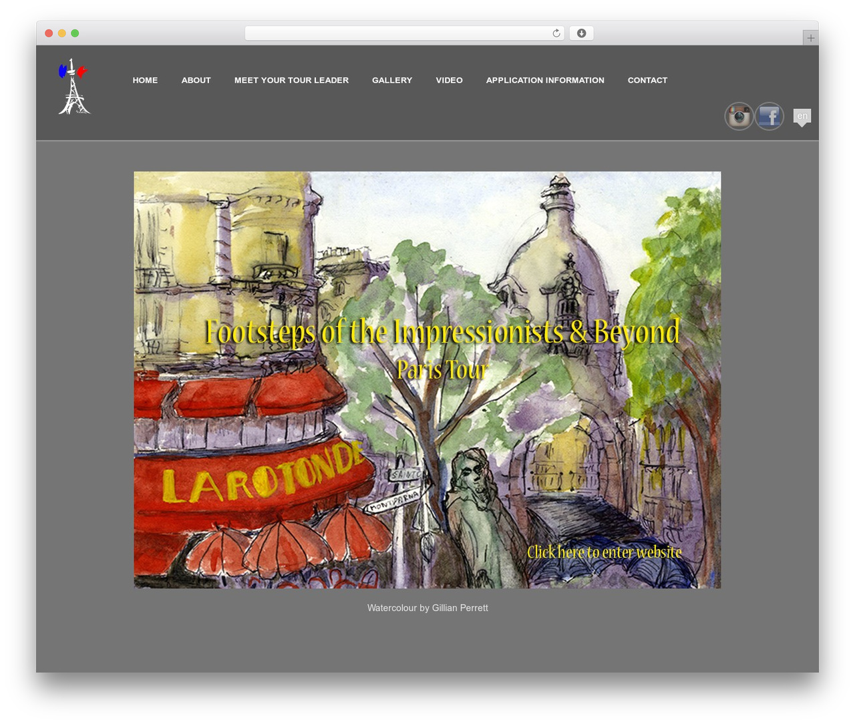Screen dimensions: 855x724
Task: Click the La Rotonde watercolour painting
Action: coord(427,380)
